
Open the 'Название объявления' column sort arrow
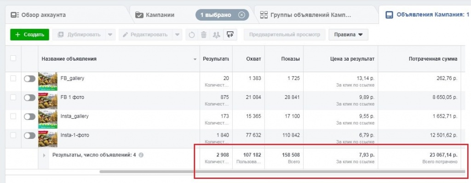coord(195,59)
